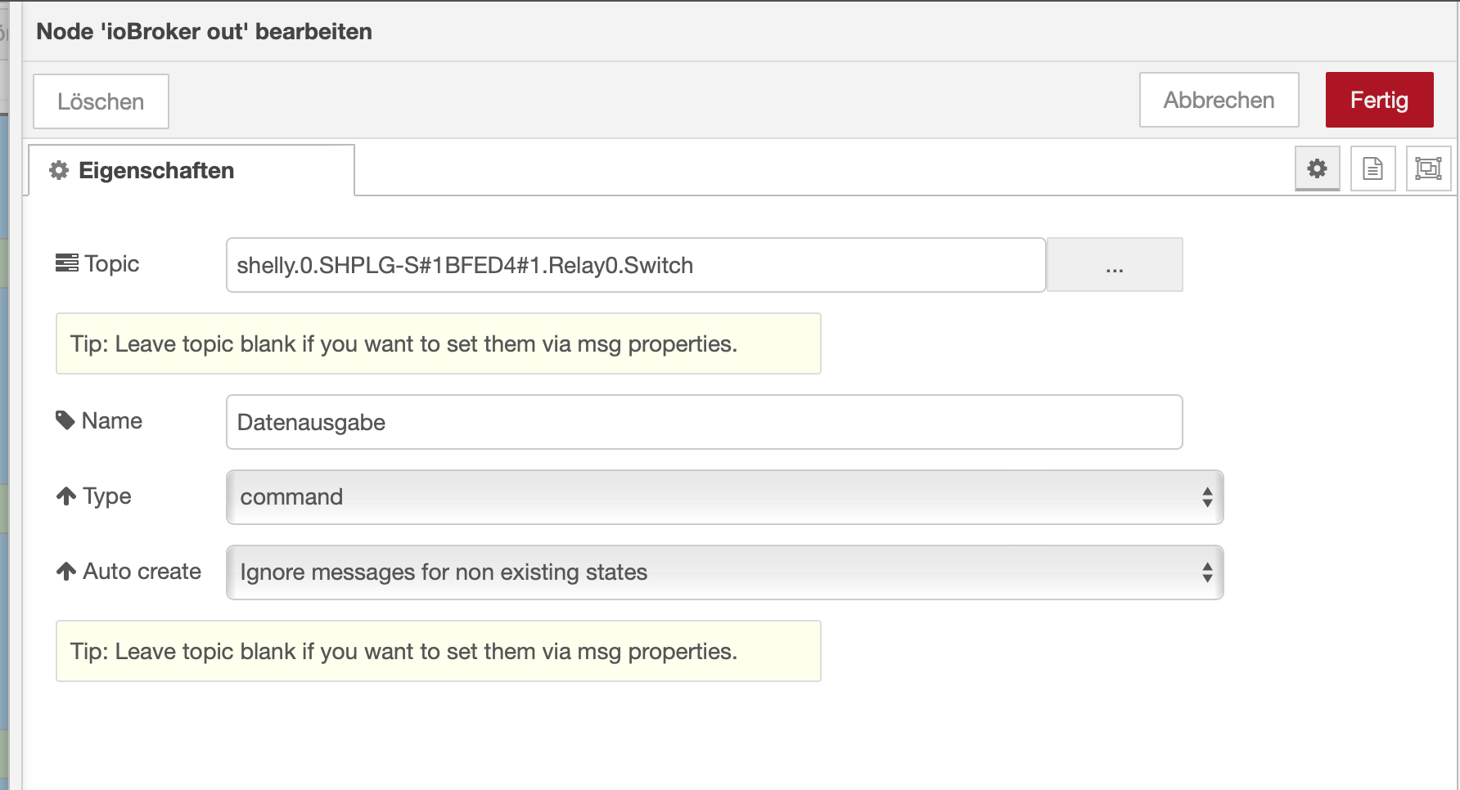This screenshot has width=1460, height=790.
Task: Browse topics with the ellipsis button
Action: 1114,265
